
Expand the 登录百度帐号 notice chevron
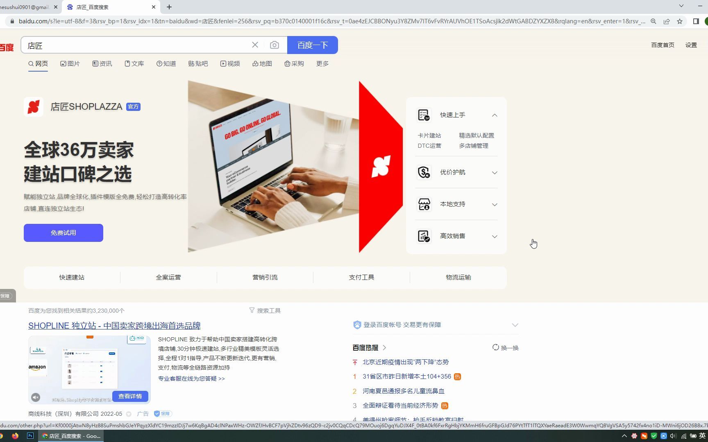[x=515, y=325]
